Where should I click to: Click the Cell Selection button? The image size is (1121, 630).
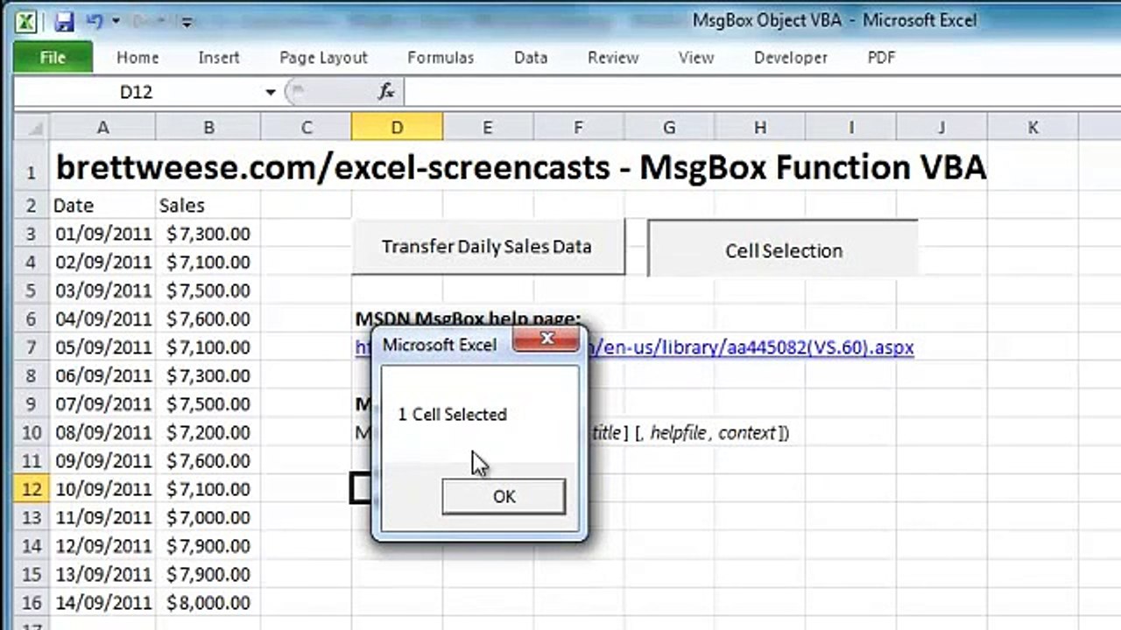click(x=783, y=248)
